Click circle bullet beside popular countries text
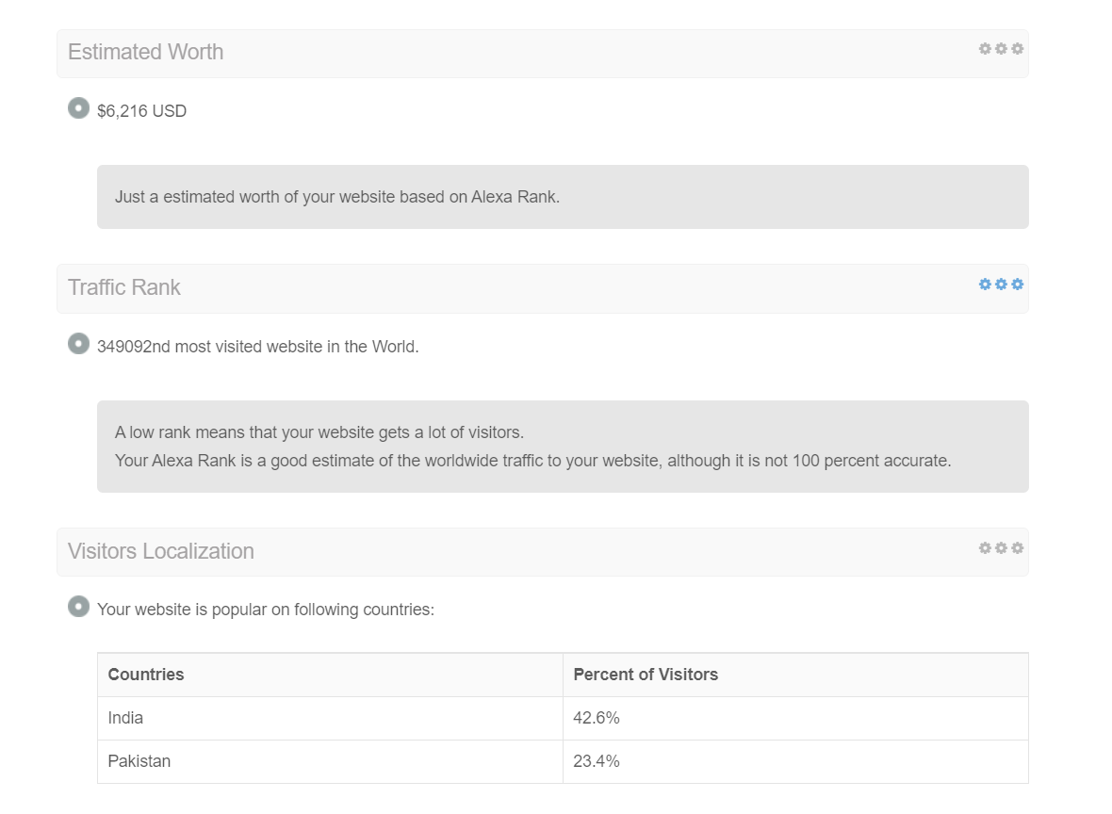Screen dimensions: 1112x814 pyautogui.click(x=79, y=607)
